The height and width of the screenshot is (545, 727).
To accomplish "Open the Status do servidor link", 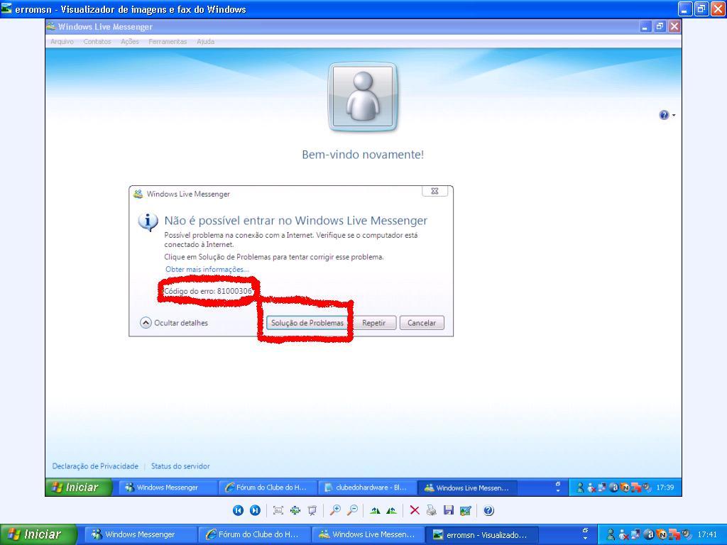I will click(180, 466).
